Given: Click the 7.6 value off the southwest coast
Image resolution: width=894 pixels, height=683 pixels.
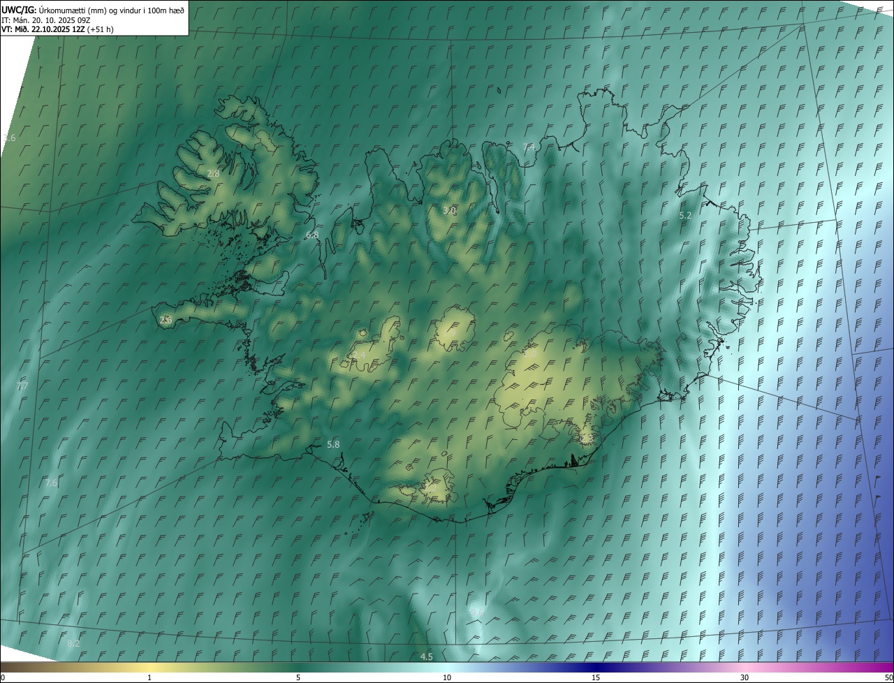Looking at the screenshot, I should tap(51, 483).
